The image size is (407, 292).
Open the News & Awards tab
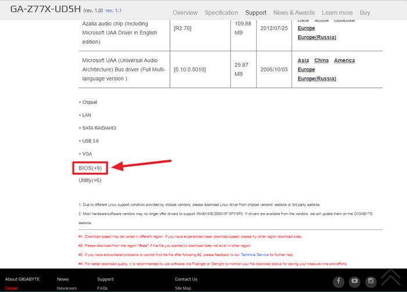294,13
